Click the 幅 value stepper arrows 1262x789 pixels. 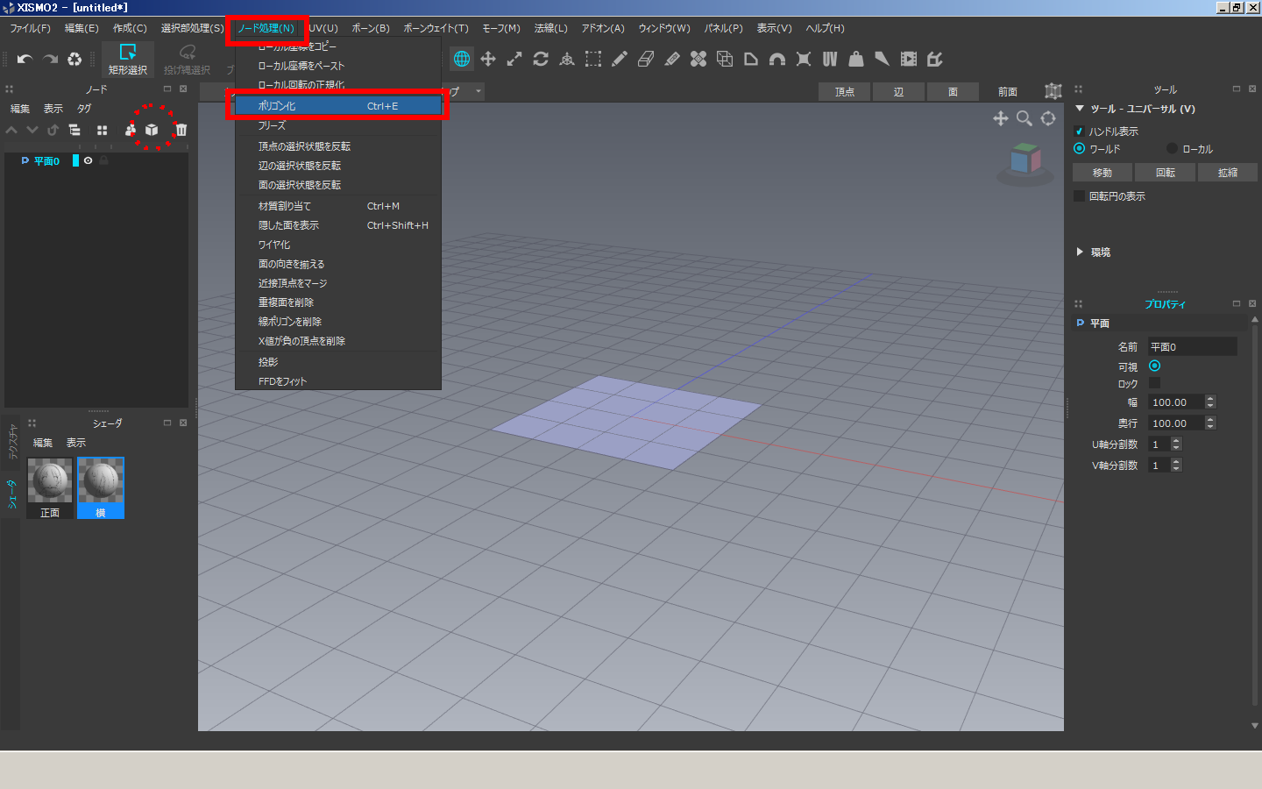[1210, 402]
